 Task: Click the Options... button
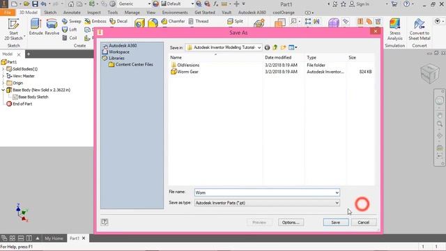291,222
